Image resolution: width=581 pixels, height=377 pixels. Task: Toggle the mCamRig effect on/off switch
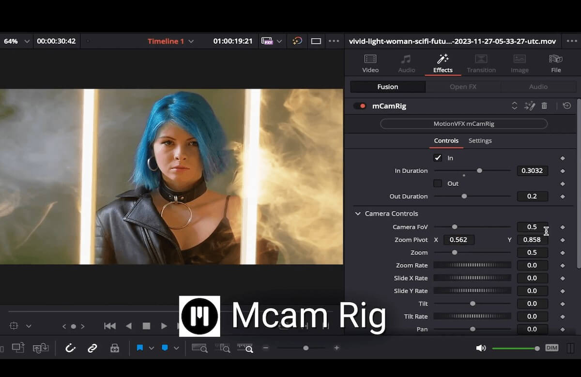(359, 106)
